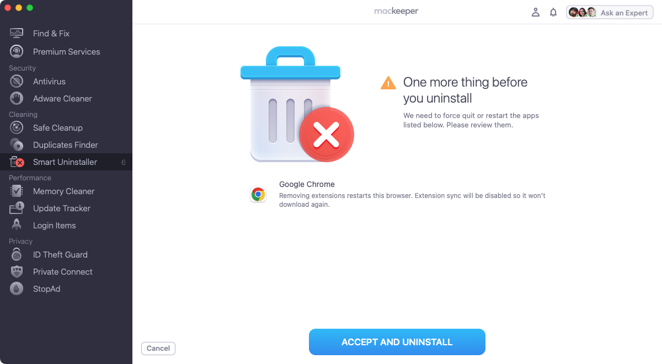Open the Antivirus icon

pyautogui.click(x=17, y=82)
